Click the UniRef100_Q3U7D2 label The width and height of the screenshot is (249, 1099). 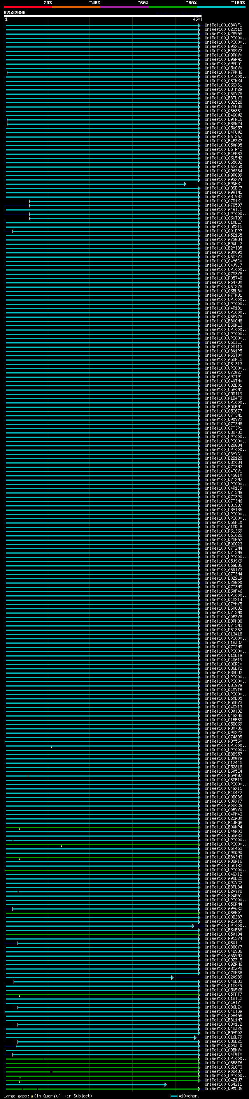[x=223, y=433]
